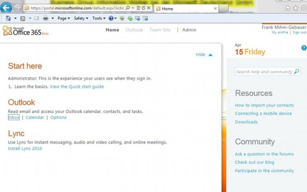The image size is (307, 192).
Task: Select the Home browser tab
Action: pos(186,9)
